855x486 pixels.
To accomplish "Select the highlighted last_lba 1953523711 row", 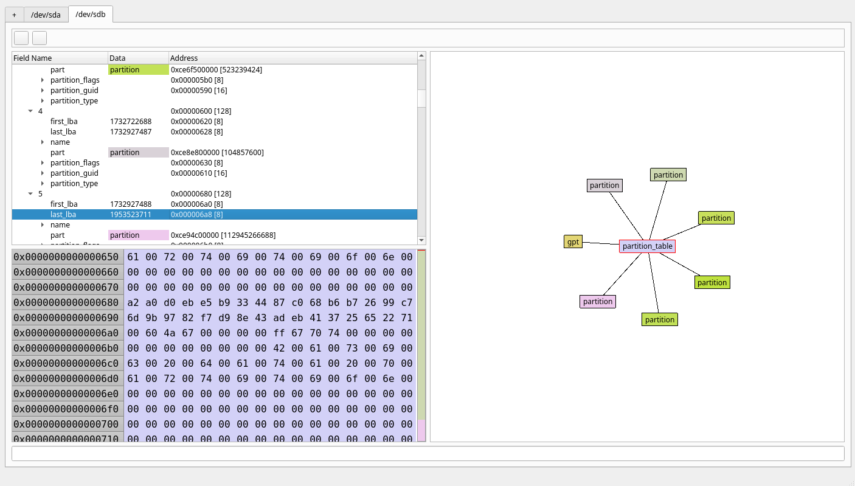I will [x=214, y=215].
